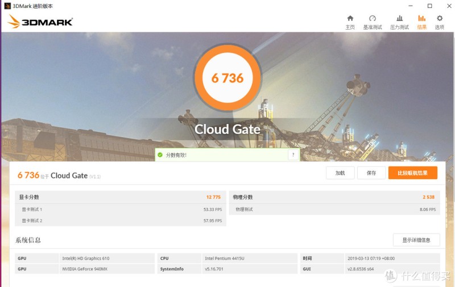
Task: Click the large 6 736 score circle
Action: (x=227, y=78)
